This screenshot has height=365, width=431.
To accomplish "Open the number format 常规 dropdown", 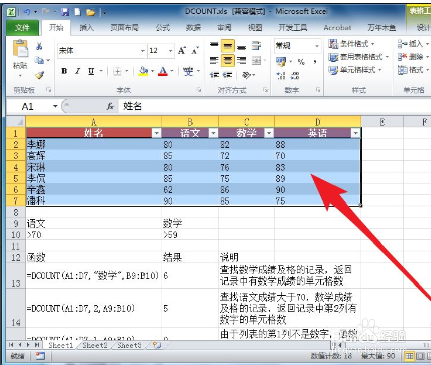I will pos(317,46).
